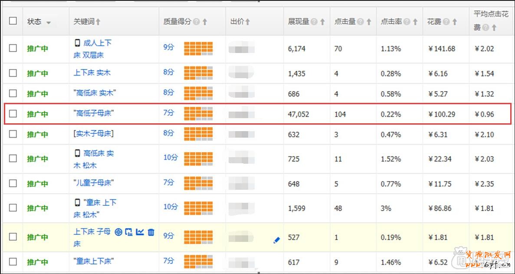Screen dimensions: 515x274
Task: Open the 状态 filter dropdown
Action: [x=48, y=23]
